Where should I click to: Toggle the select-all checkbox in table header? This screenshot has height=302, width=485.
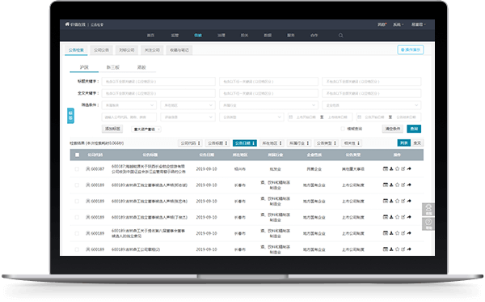pos(77,155)
